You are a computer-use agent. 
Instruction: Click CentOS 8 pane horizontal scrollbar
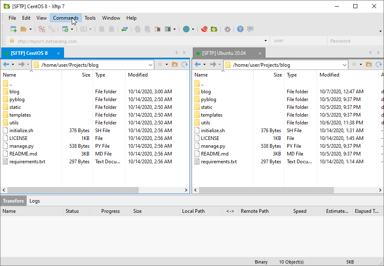click(73, 190)
